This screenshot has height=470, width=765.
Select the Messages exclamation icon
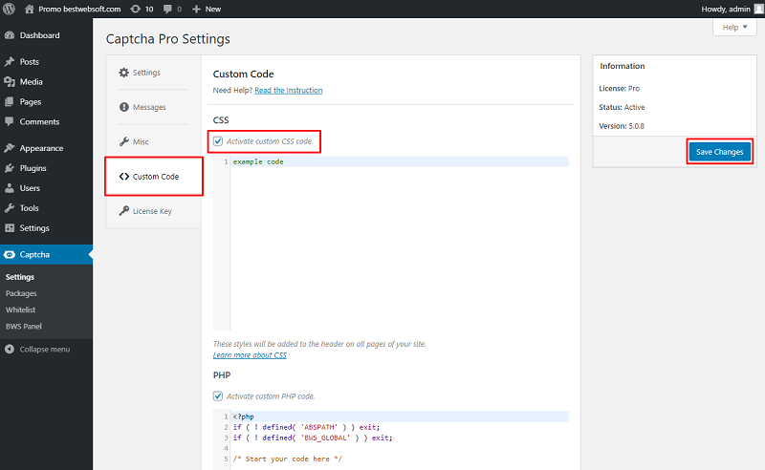point(124,107)
